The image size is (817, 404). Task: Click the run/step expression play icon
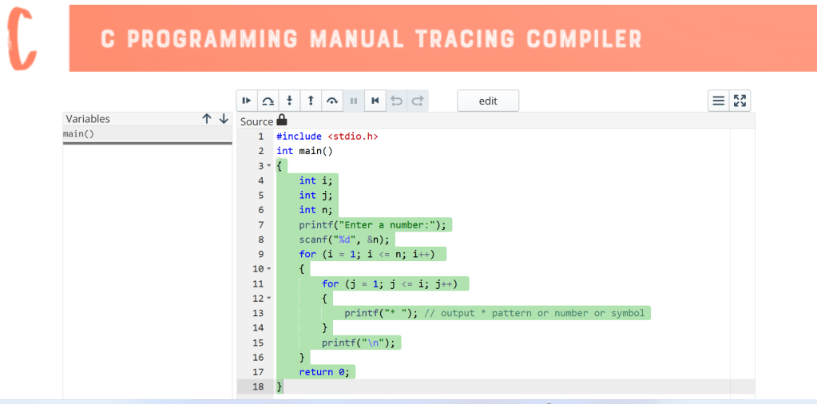(247, 101)
